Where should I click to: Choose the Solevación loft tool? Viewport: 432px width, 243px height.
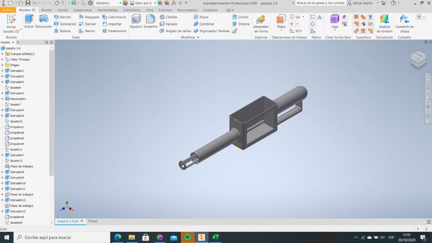tap(65, 24)
